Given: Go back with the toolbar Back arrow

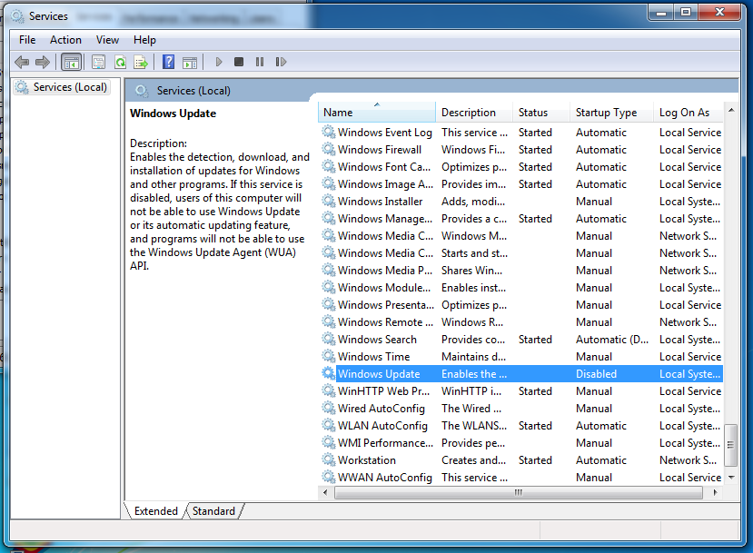Looking at the screenshot, I should 22,62.
